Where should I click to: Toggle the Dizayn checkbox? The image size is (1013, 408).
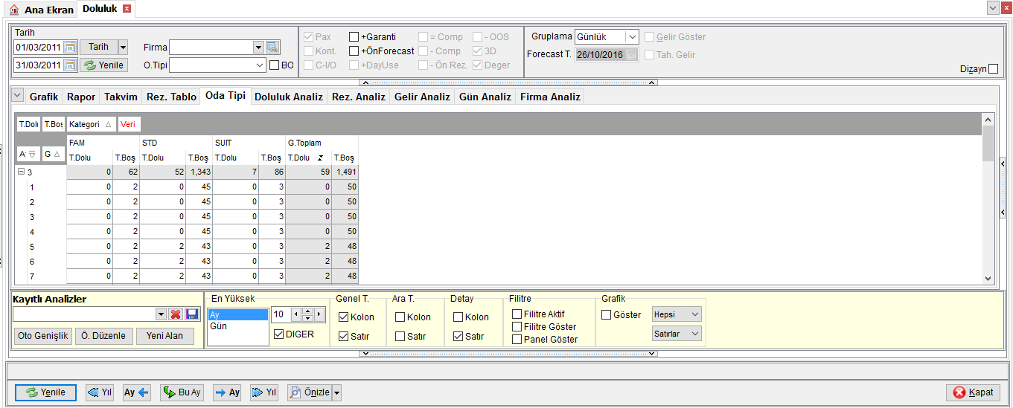[x=993, y=69]
